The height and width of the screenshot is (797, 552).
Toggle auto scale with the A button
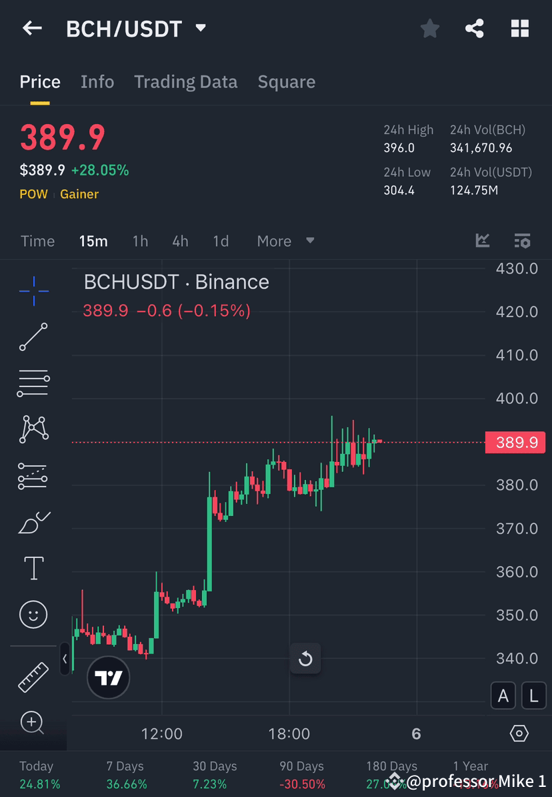[x=503, y=696]
